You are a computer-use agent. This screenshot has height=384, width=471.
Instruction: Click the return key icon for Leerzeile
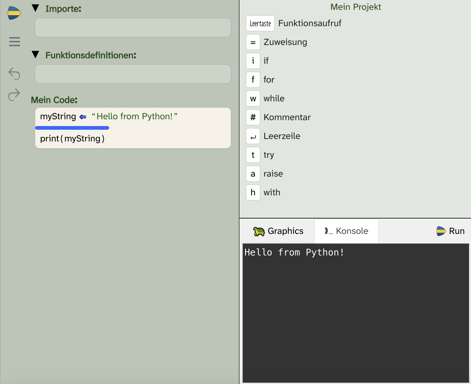253,136
